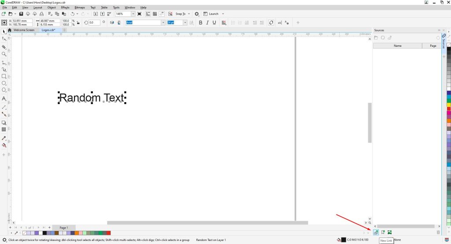The height and width of the screenshot is (244, 451).
Task: Click the Full-screen preview icon
Action: (140, 14)
